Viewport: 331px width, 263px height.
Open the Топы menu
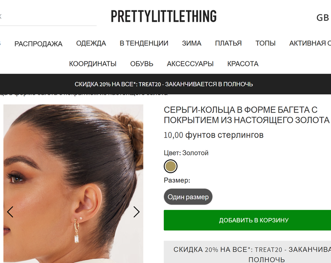tap(265, 43)
